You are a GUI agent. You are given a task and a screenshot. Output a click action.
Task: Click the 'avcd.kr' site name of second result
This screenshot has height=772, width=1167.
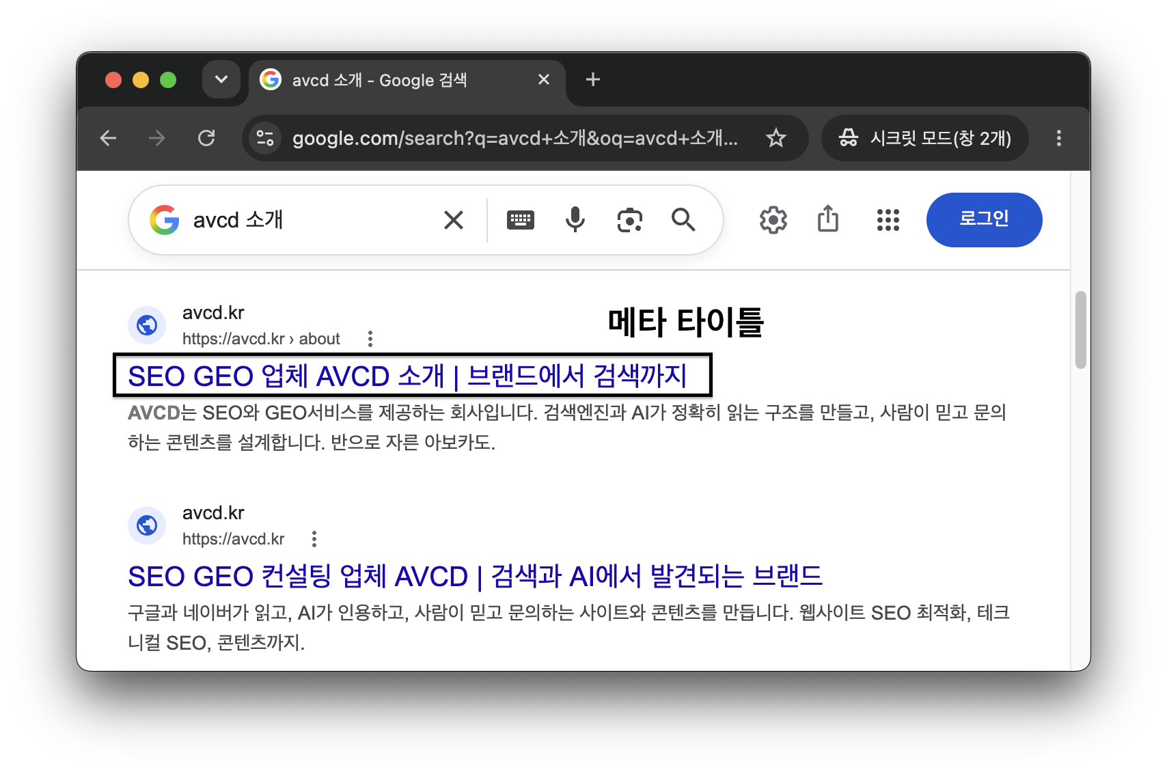click(x=213, y=513)
